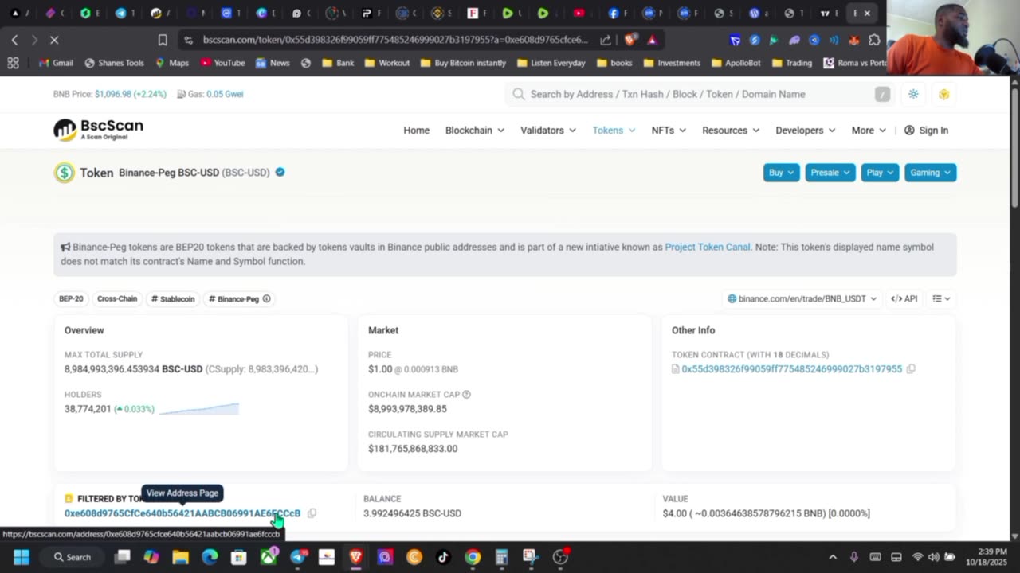Viewport: 1020px width, 573px height.
Task: Open the Maps bookmark
Action: pyautogui.click(x=172, y=63)
